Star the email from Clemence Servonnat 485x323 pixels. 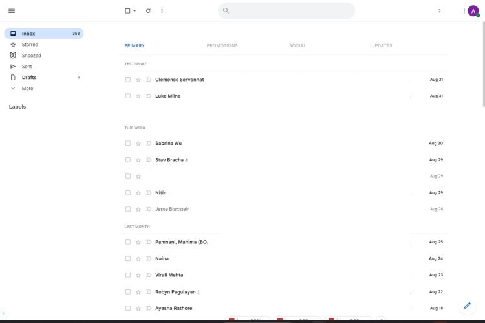[x=138, y=80]
